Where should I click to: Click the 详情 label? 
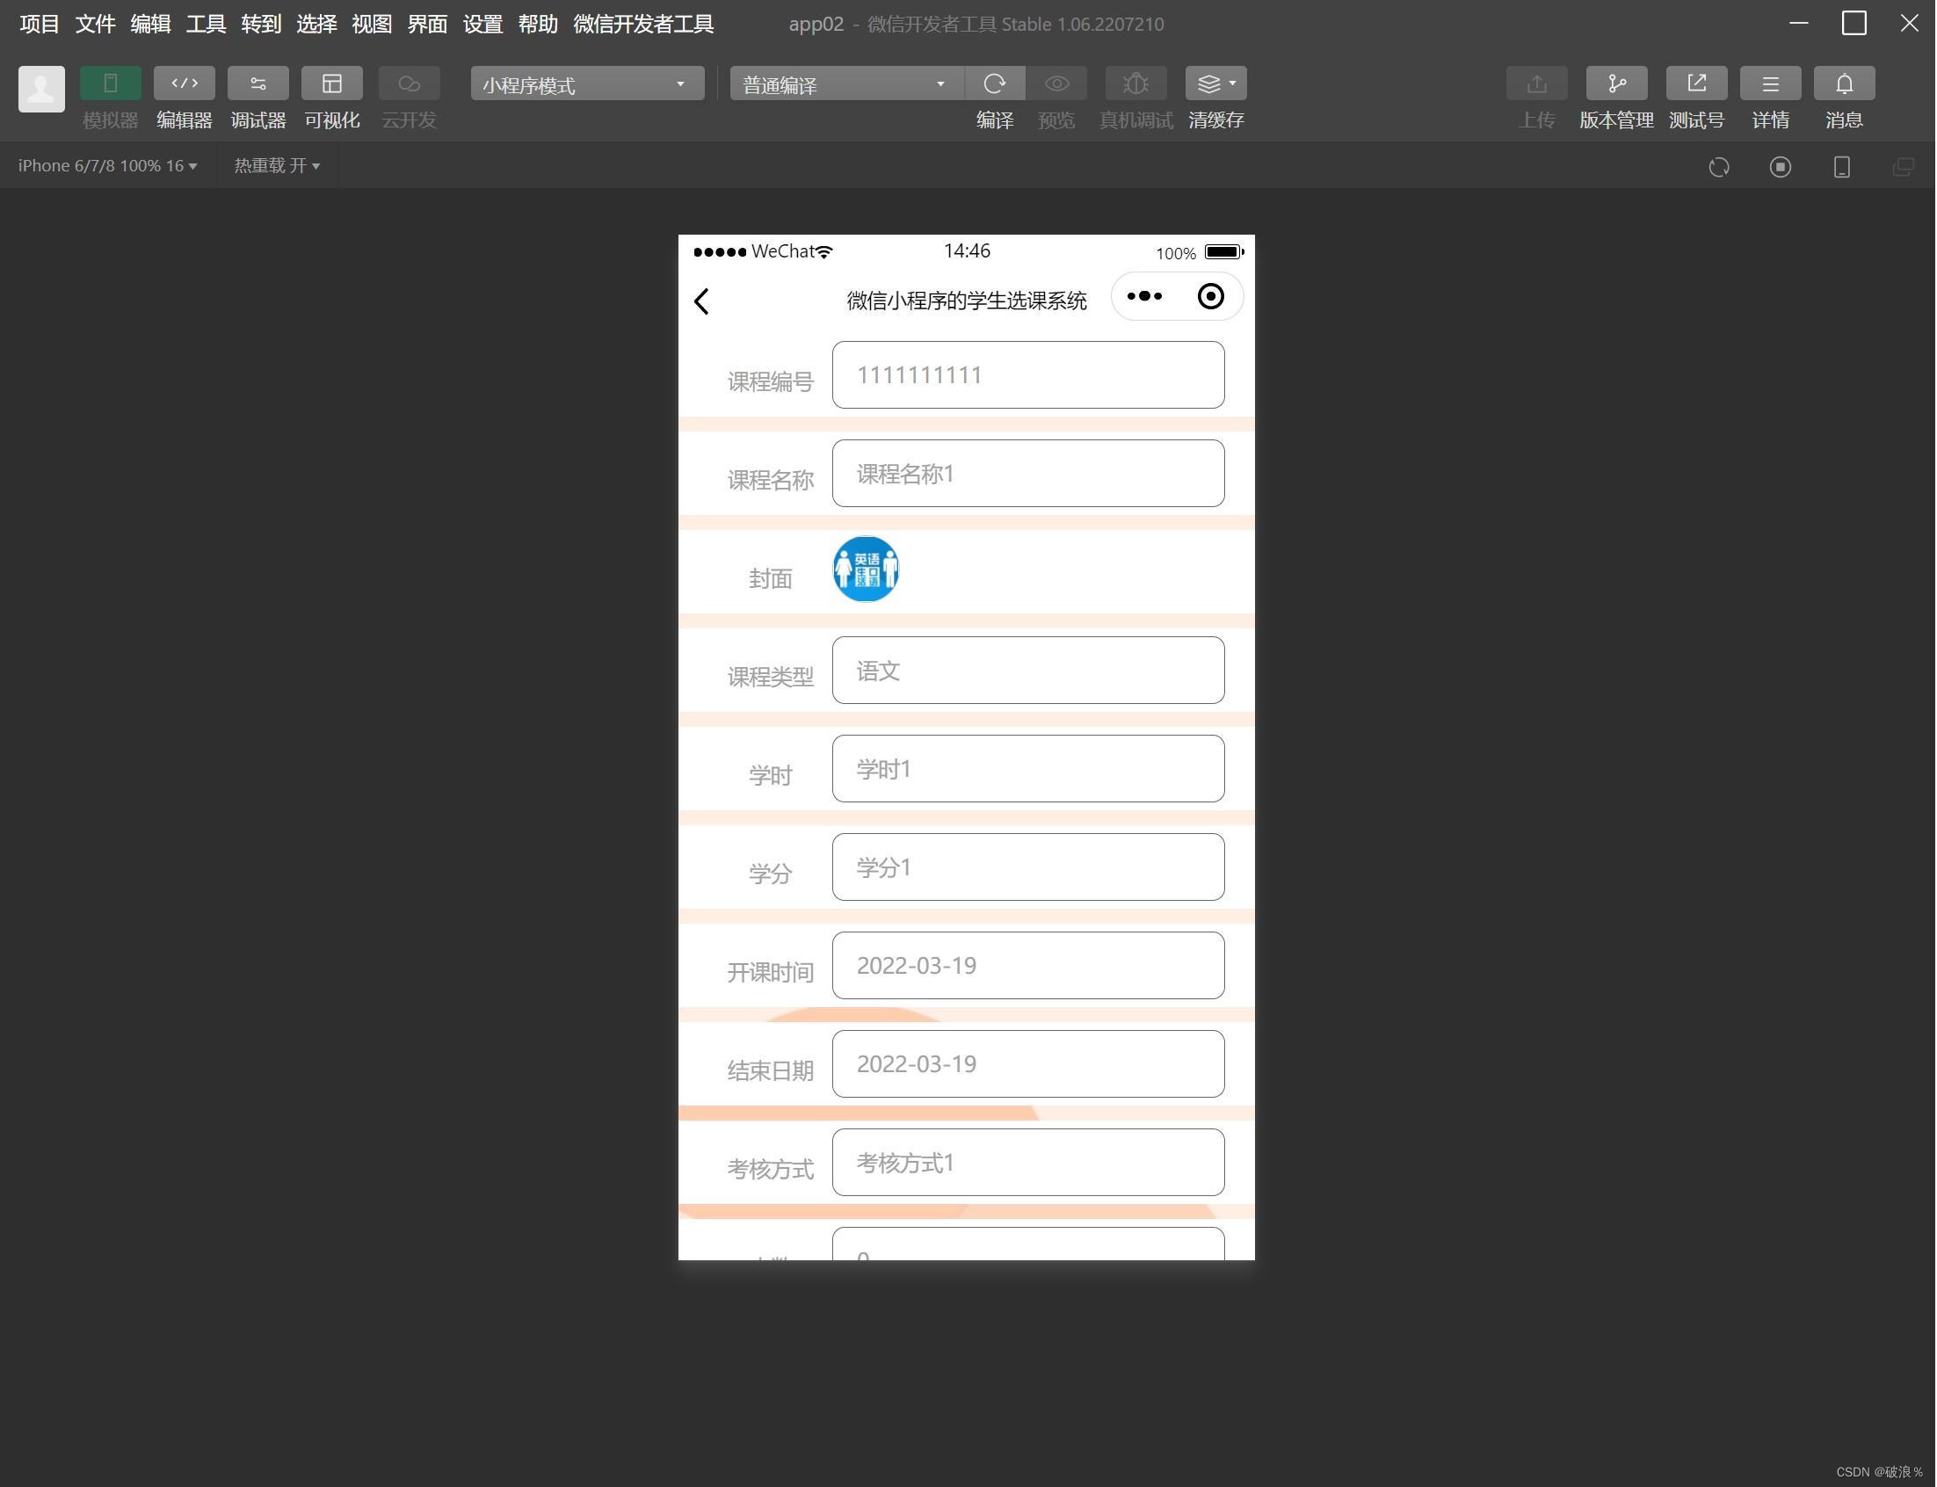1772,120
